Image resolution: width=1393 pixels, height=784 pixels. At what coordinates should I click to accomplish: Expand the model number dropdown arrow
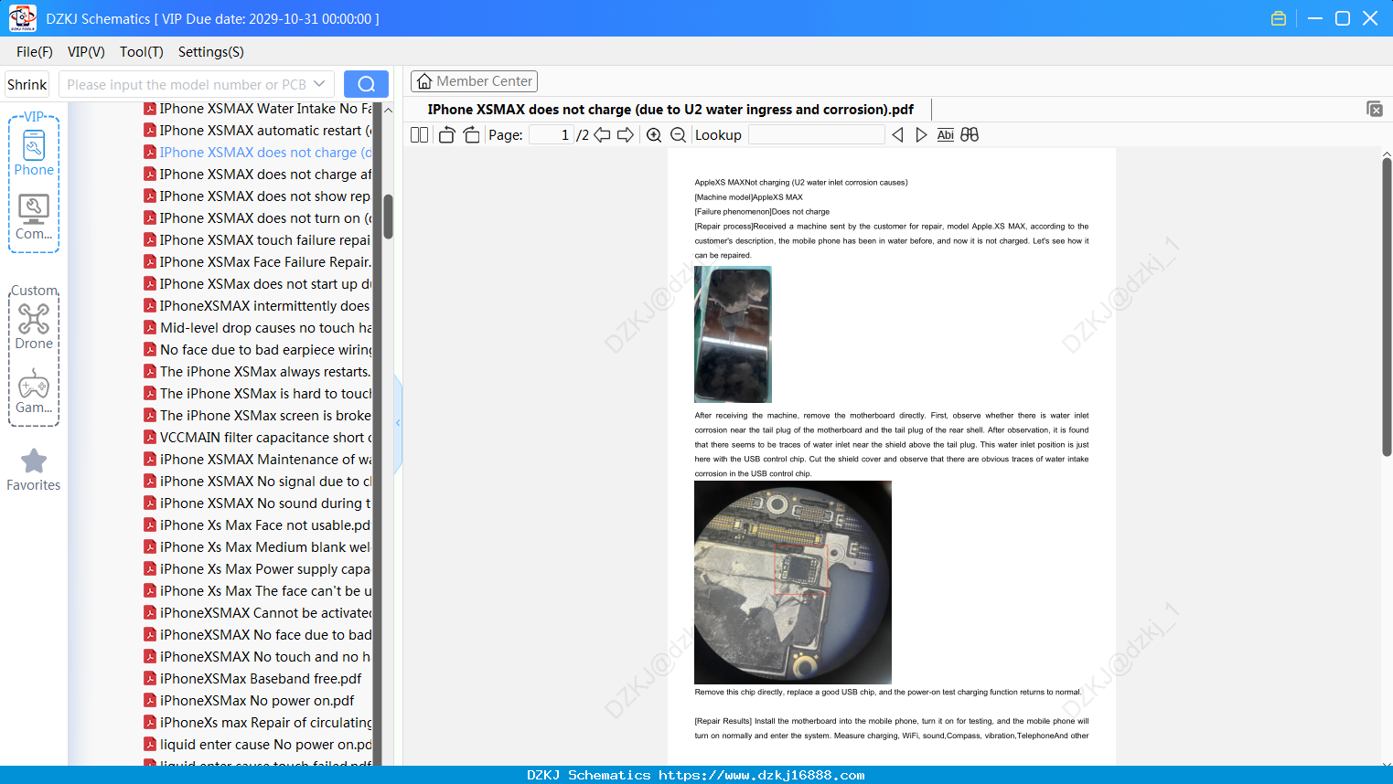319,84
